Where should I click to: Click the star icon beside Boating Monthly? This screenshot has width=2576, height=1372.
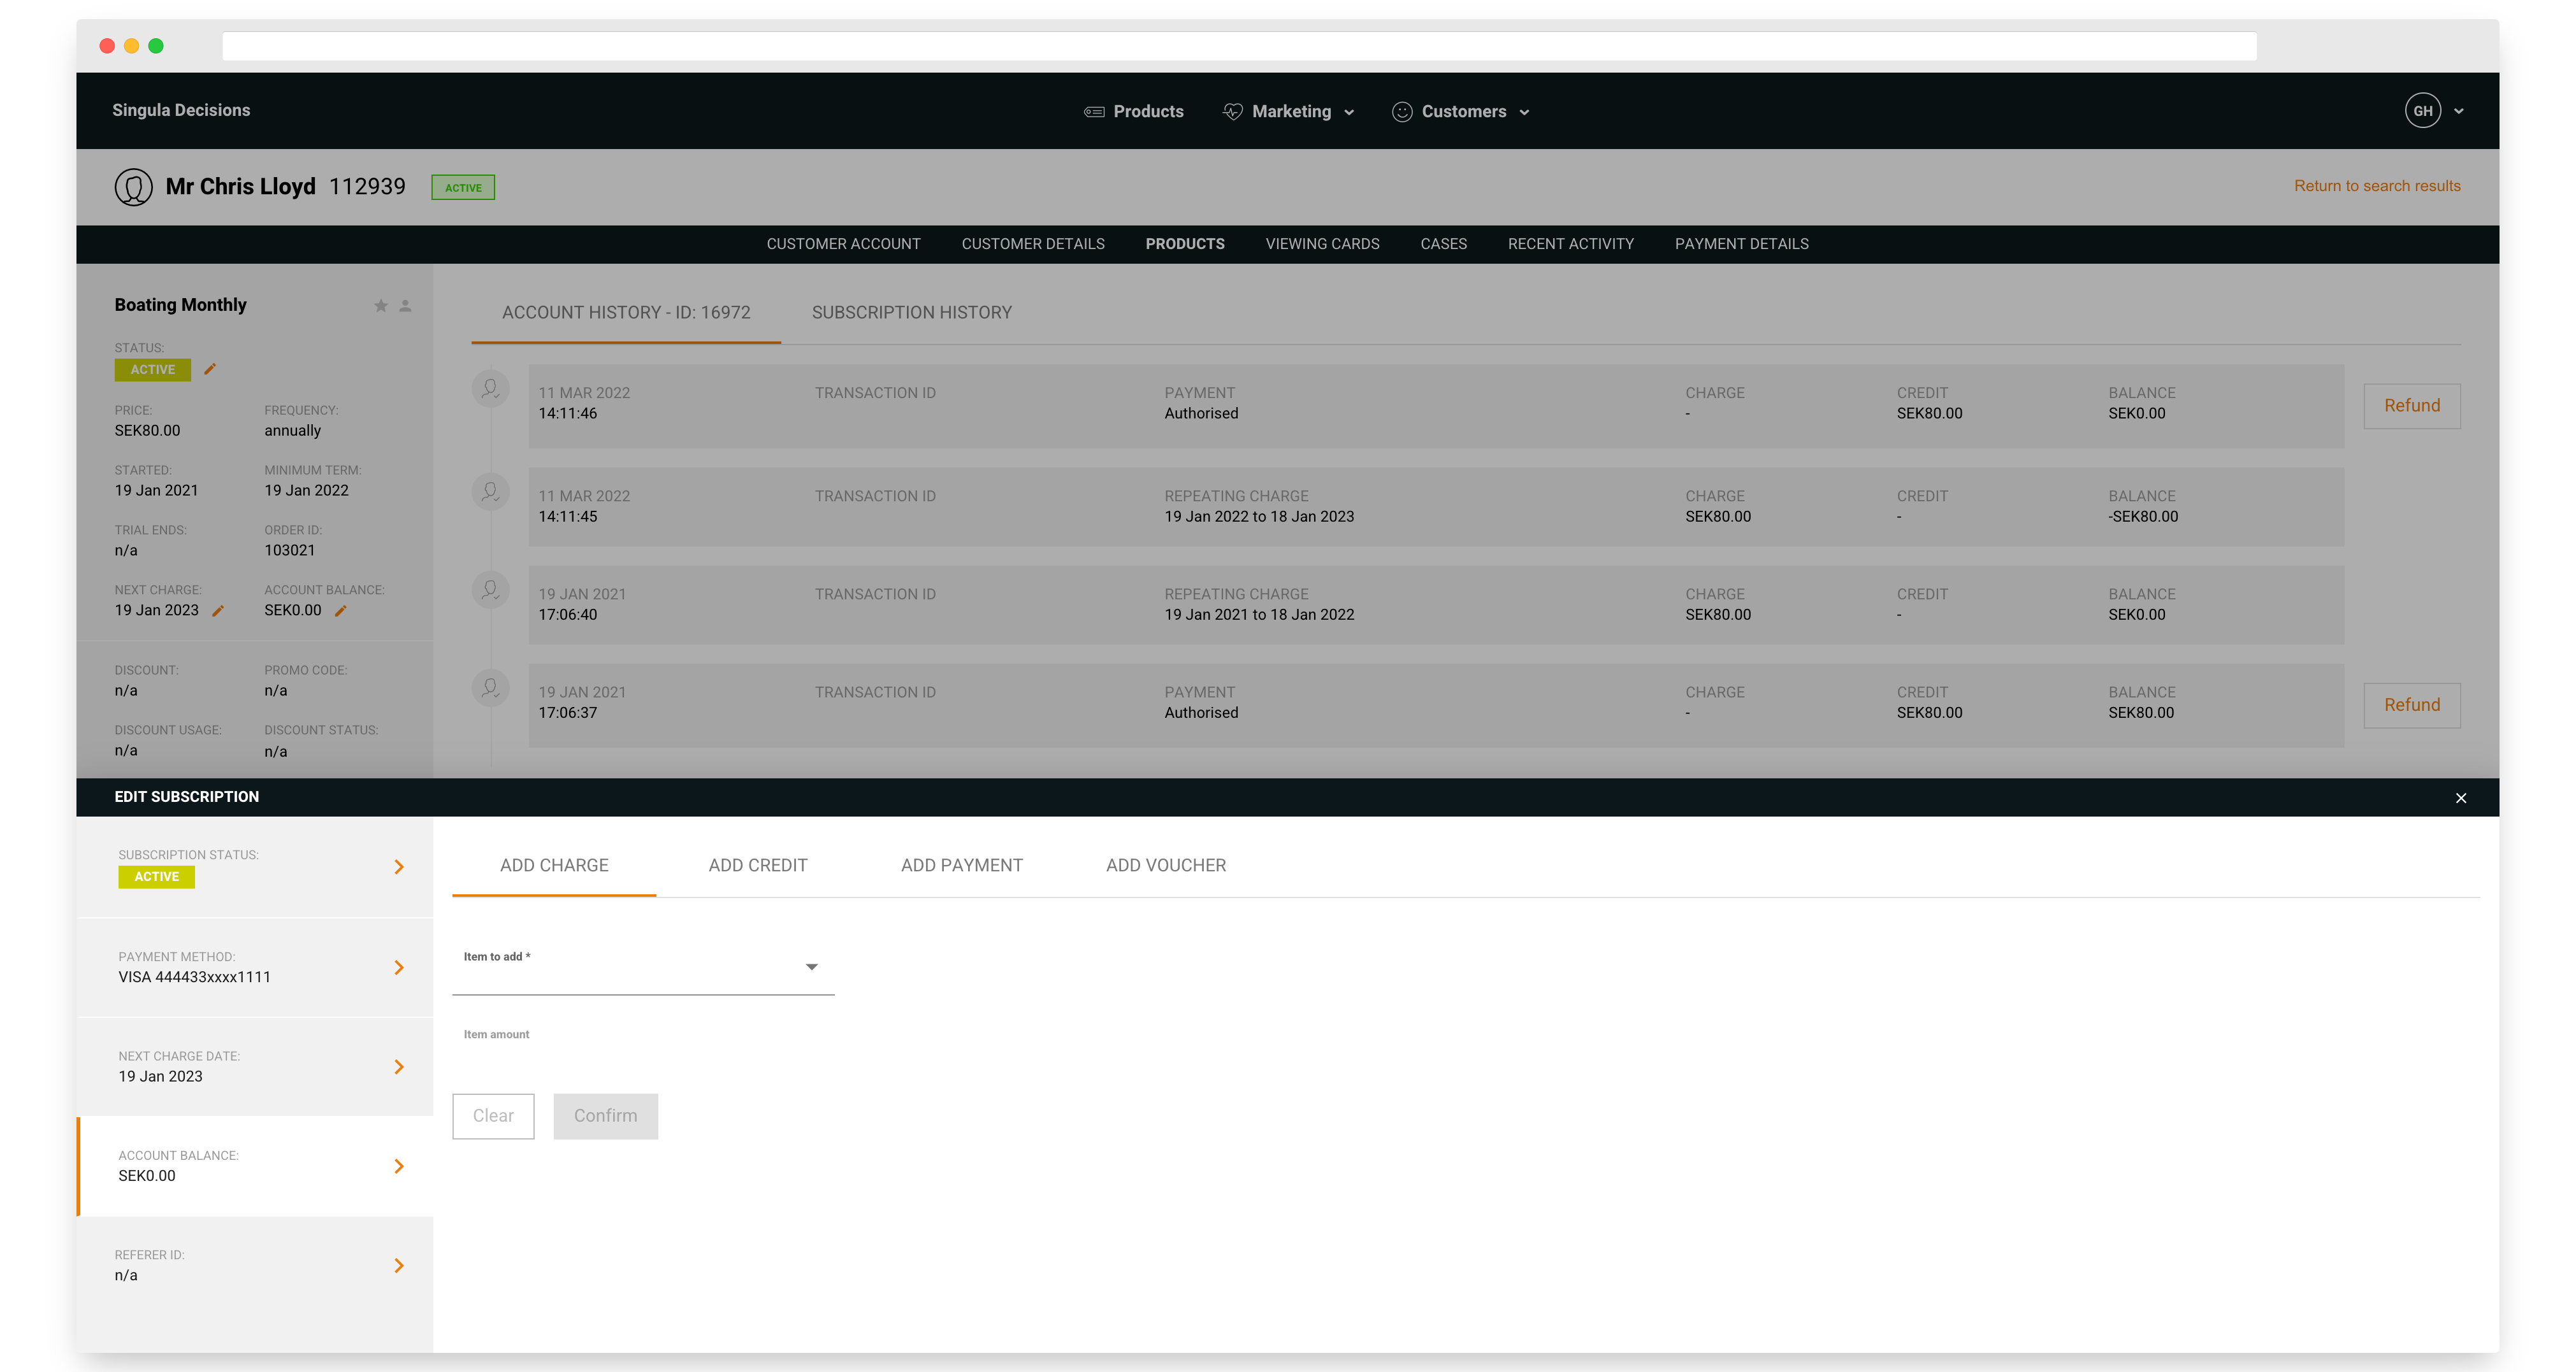tap(380, 306)
